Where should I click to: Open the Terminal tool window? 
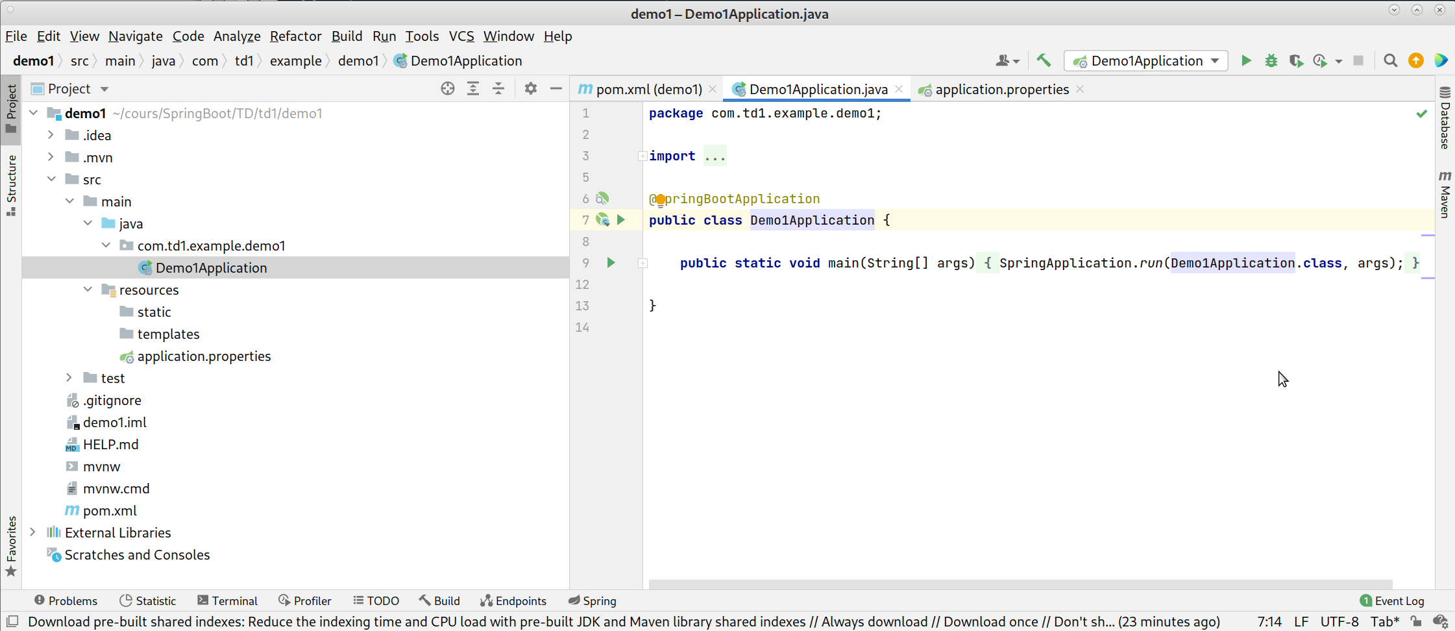[x=228, y=600]
